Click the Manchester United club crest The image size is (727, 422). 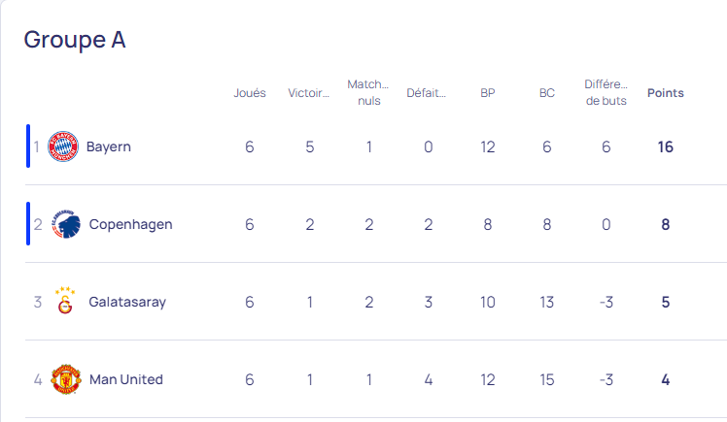click(66, 379)
